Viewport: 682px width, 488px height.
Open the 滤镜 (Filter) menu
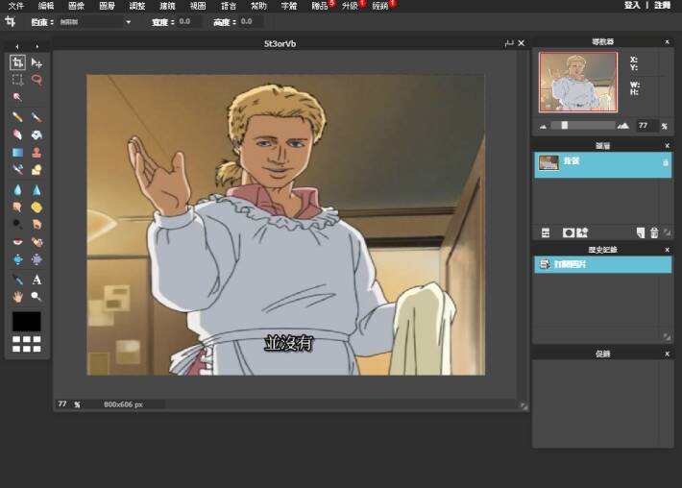coord(167,6)
